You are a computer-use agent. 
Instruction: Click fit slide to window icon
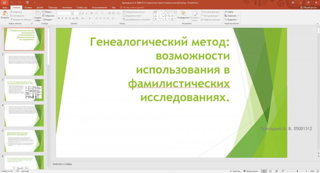317,171
